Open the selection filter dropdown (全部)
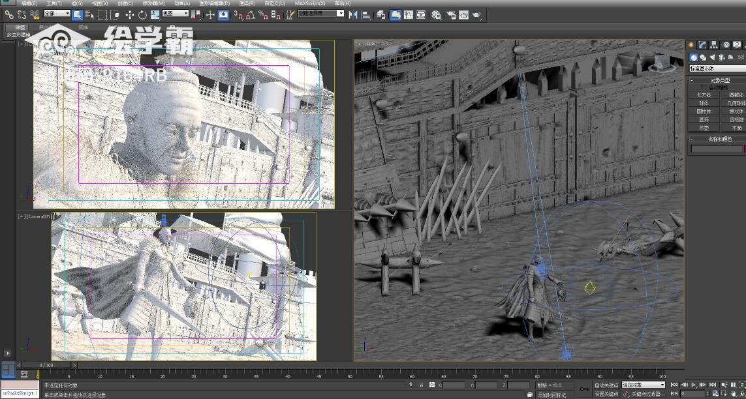Screen dimensions: 746x399 coord(57,13)
